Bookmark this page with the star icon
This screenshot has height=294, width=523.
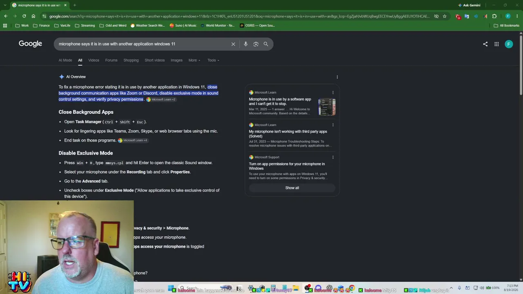tap(445, 16)
